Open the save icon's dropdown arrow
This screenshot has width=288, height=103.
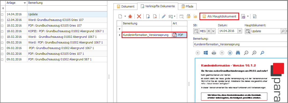(248, 16)
